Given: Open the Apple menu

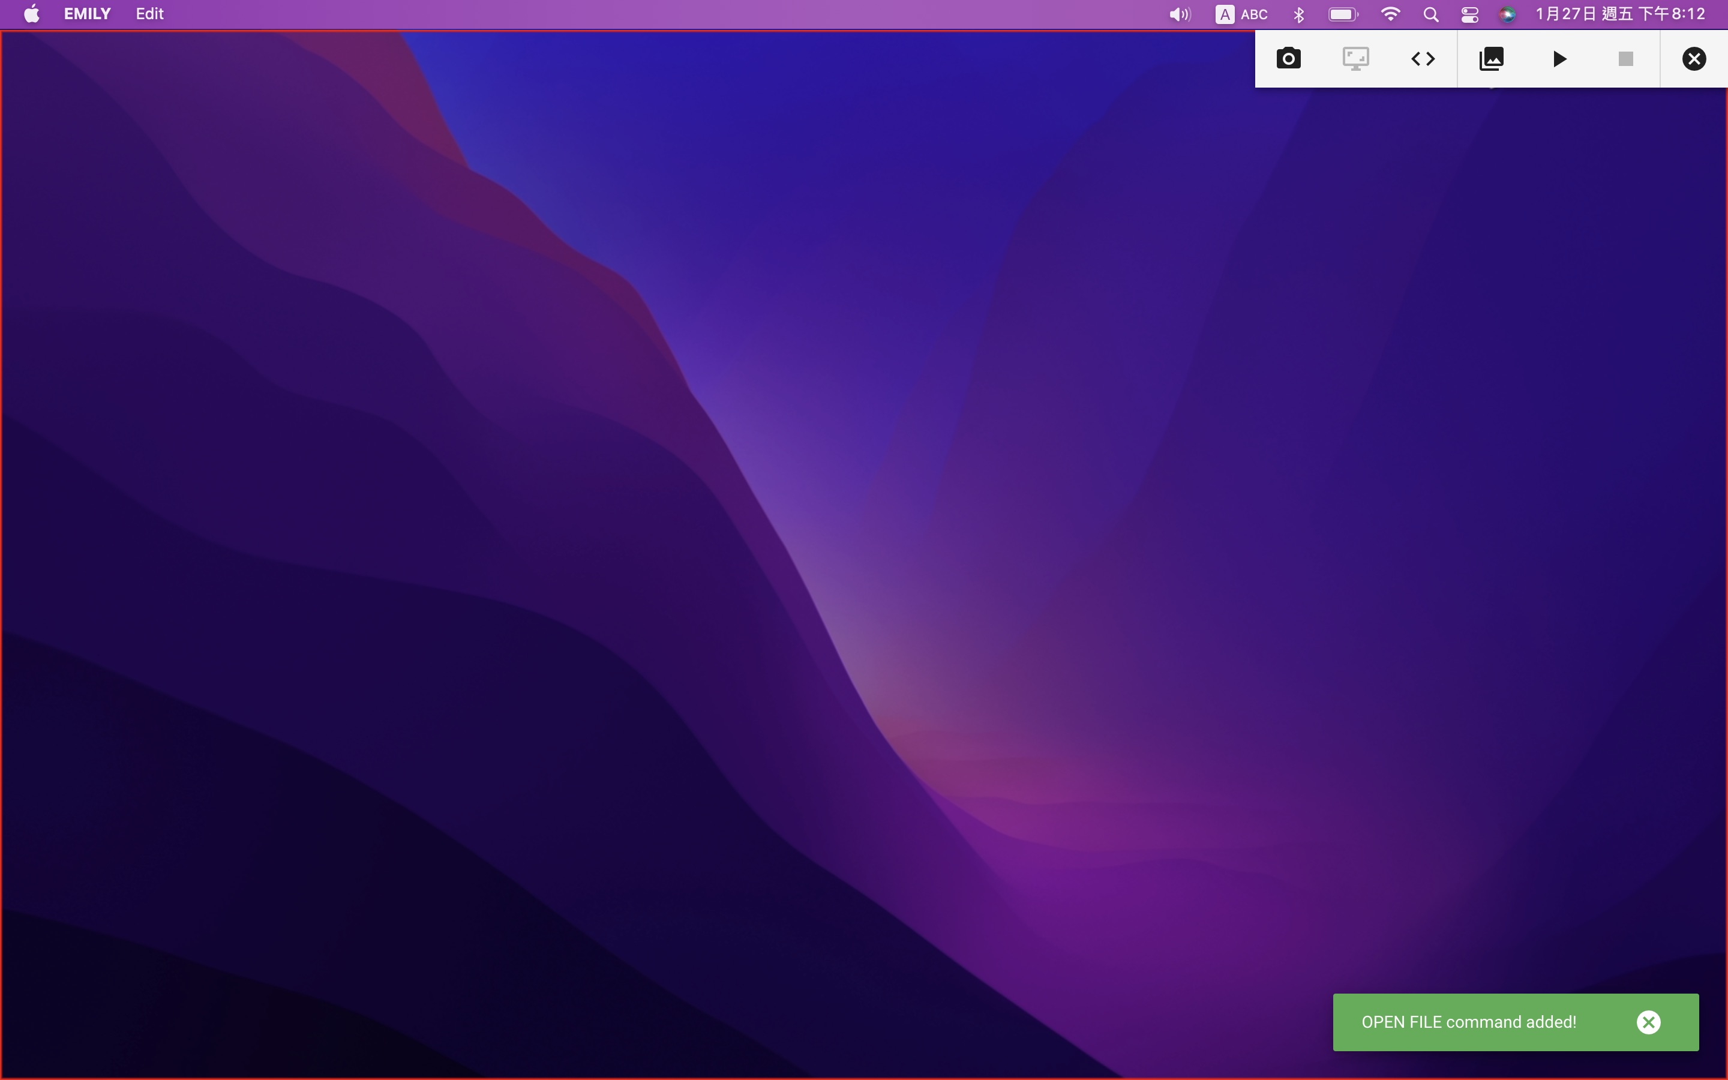Looking at the screenshot, I should pos(31,14).
